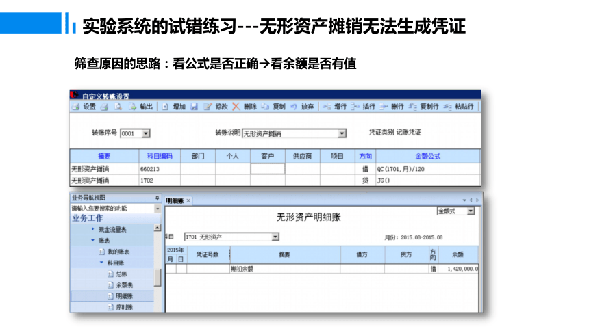This screenshot has height=331, width=589.
Task: Click the 个人 column header
Action: click(233, 156)
